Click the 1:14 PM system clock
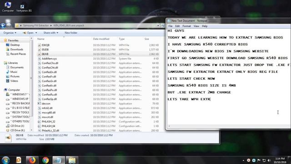Image resolution: width=291 pixels, height=164 pixels. [280, 159]
